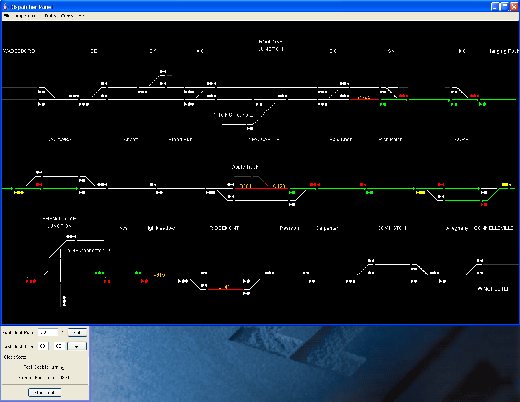Viewport: 520px width, 402px height.
Task: Click red signal right of Q244 near SN
Action: [403, 96]
